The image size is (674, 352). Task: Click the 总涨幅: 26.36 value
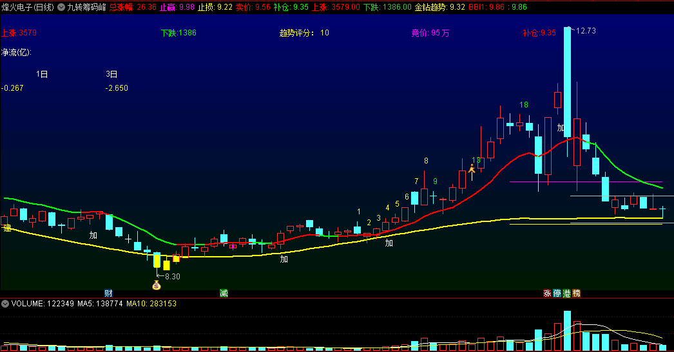coord(133,7)
